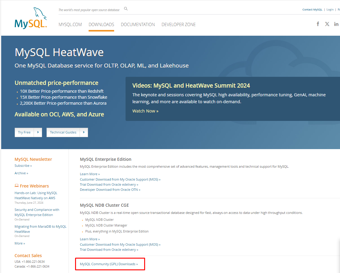340x273 pixels.
Task: Open the X (Twitter) social icon
Action: click(327, 24)
